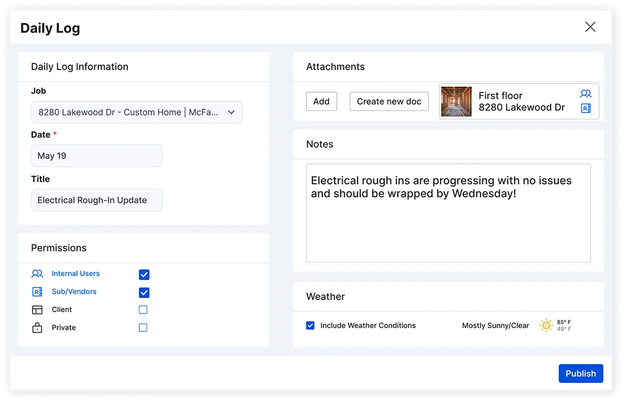Screen dimensions: 624x402
Task: Click the Date field showing May 19
Action: click(x=97, y=155)
